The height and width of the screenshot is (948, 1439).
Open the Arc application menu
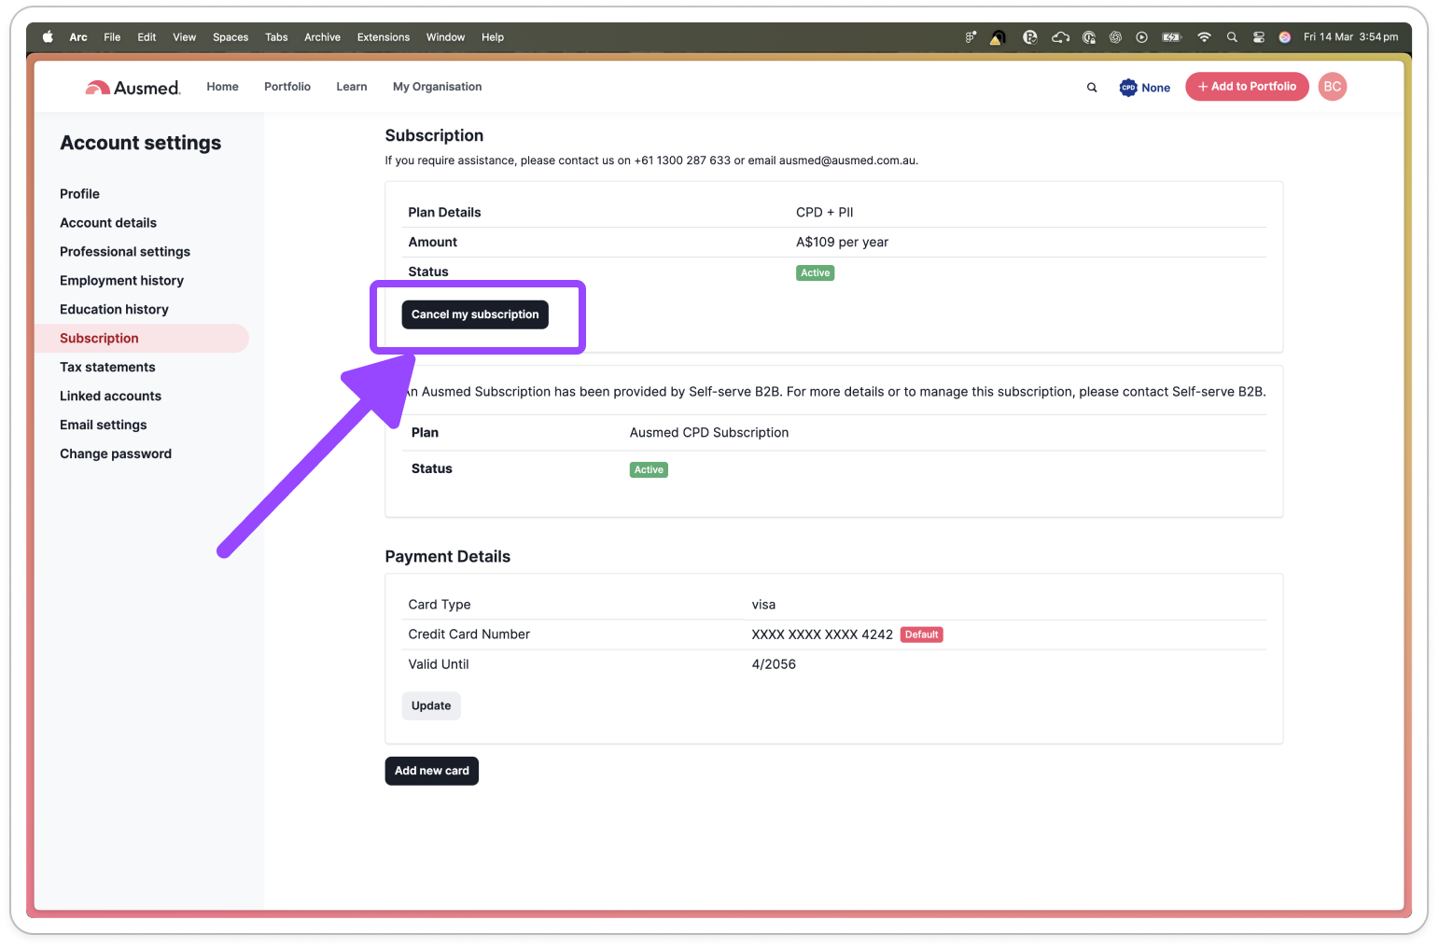(x=78, y=37)
